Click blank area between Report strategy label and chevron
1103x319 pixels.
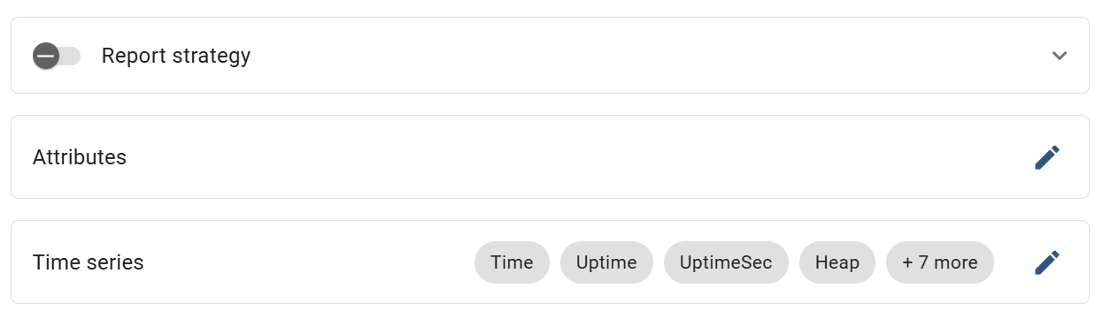point(646,56)
